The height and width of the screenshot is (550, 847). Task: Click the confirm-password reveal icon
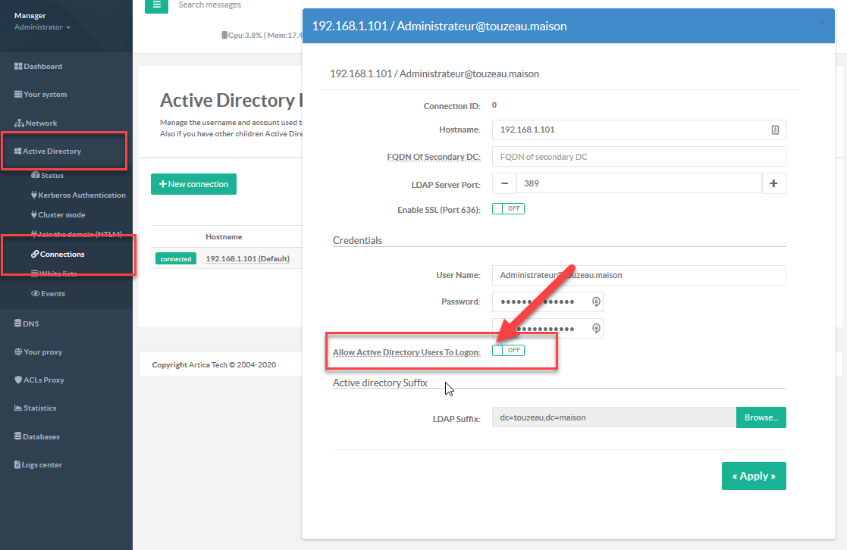pos(596,328)
